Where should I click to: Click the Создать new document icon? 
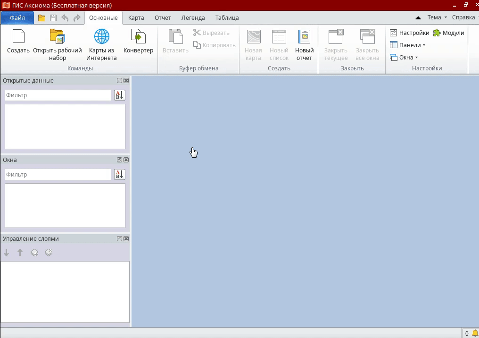(18, 42)
